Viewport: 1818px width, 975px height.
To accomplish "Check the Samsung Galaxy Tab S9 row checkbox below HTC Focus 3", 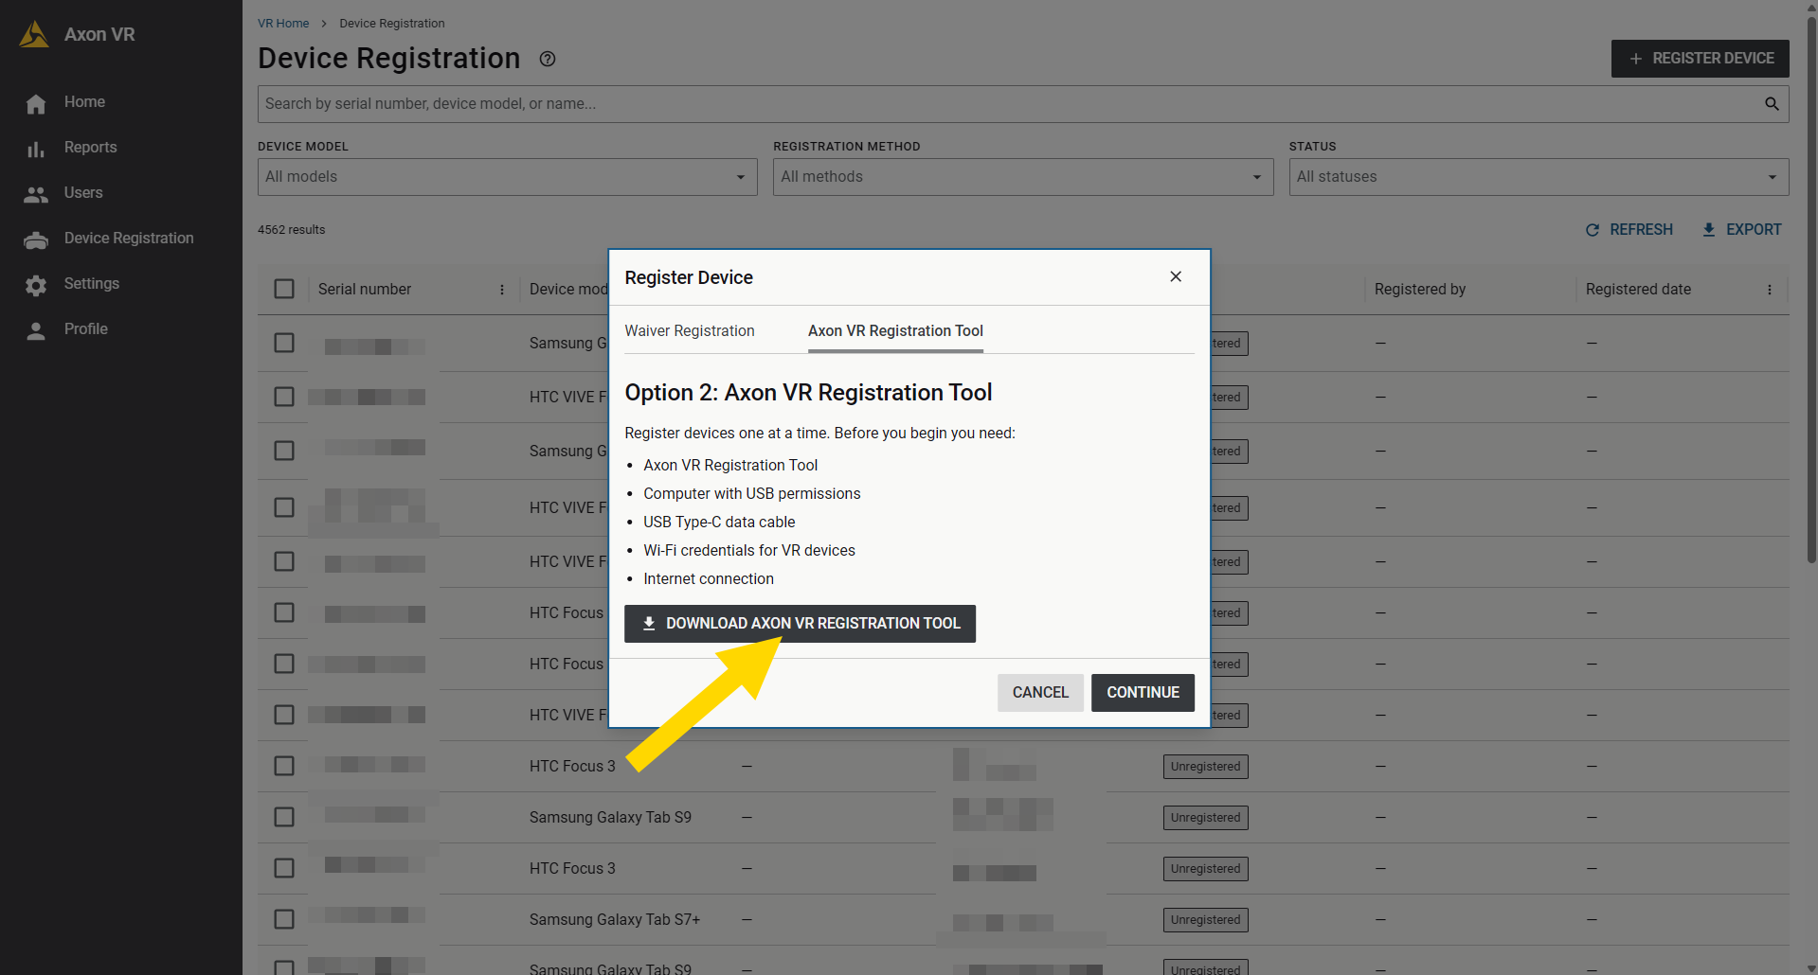I will tap(284, 817).
